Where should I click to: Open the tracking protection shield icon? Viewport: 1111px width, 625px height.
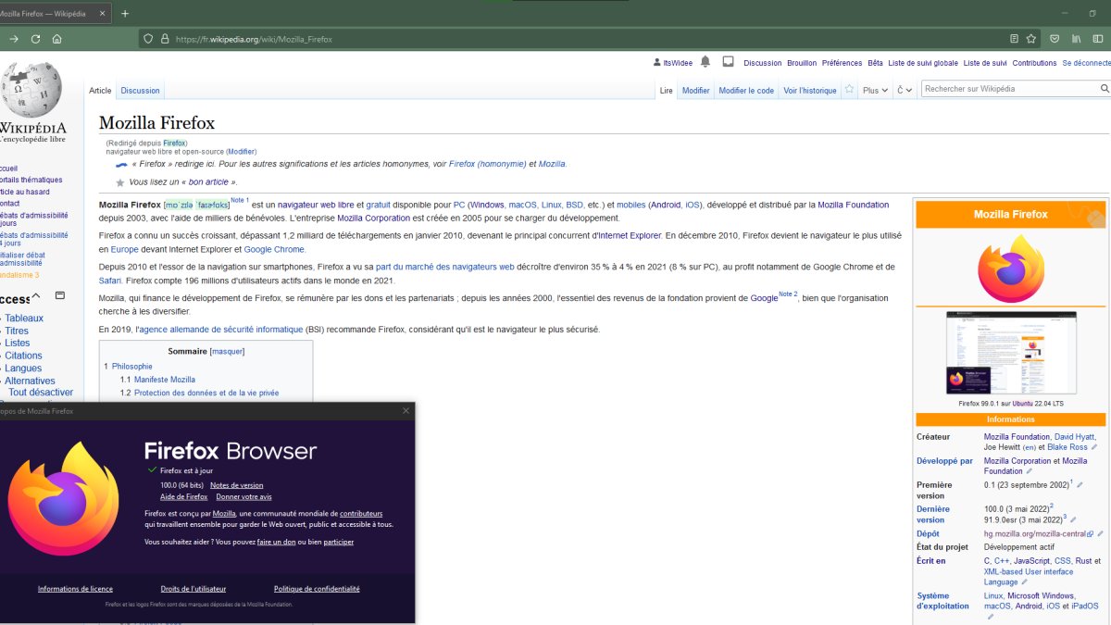[x=147, y=39]
